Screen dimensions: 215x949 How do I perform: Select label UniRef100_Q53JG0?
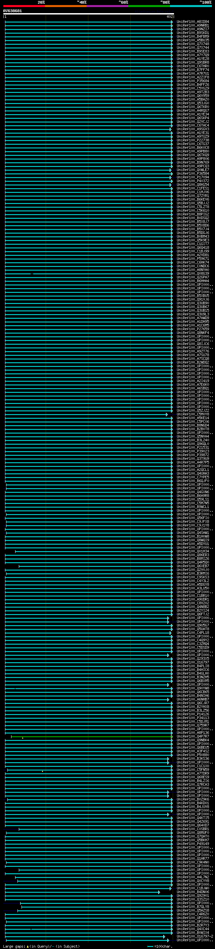coord(193,104)
